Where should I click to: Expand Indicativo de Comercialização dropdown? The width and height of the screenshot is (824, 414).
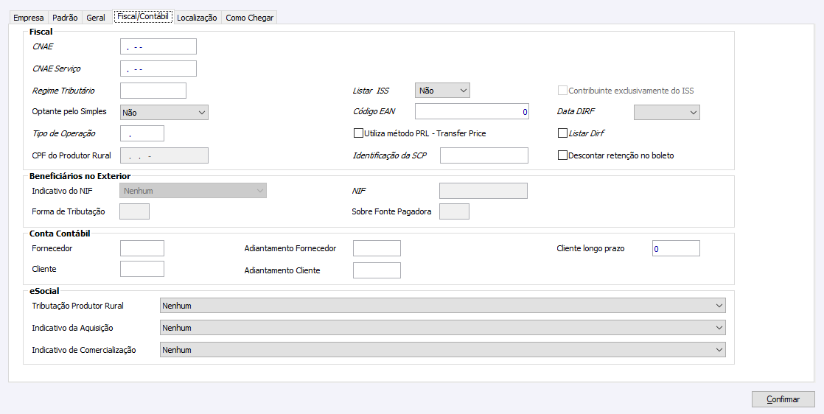coord(442,350)
